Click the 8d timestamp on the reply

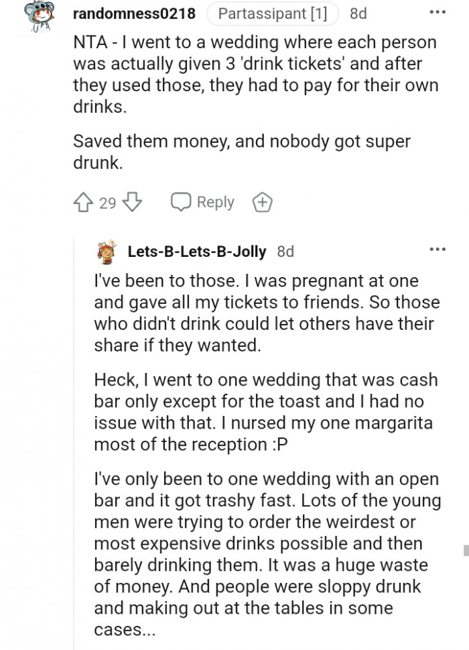coord(285,251)
